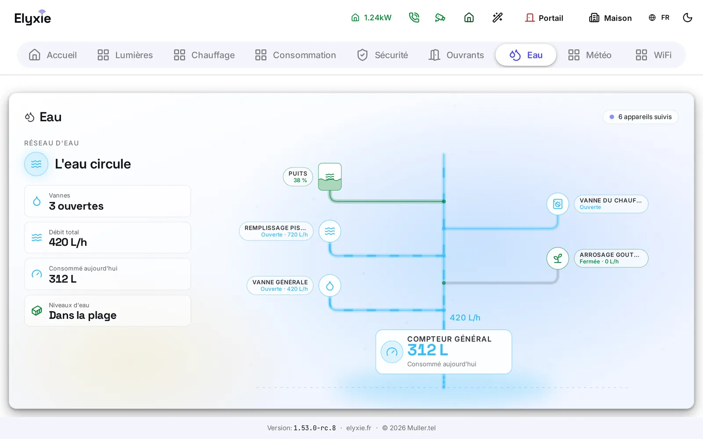Image resolution: width=703 pixels, height=439 pixels.
Task: Open the Débit total card
Action: [108, 237]
